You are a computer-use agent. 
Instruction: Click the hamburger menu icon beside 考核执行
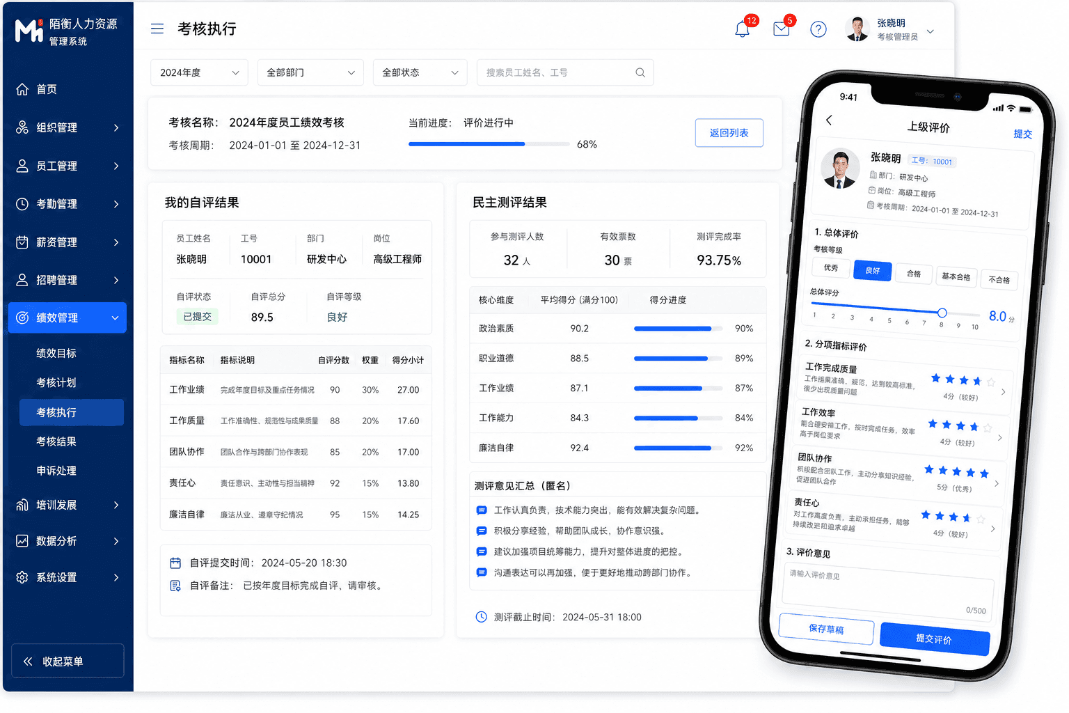[x=157, y=29]
